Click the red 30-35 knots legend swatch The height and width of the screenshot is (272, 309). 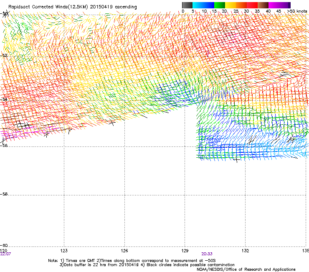(252, 5)
